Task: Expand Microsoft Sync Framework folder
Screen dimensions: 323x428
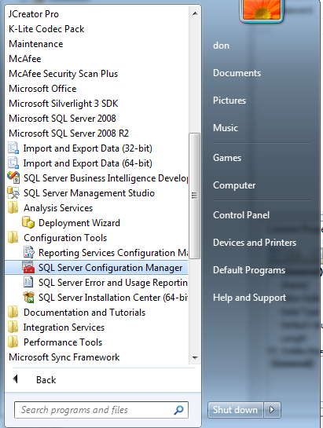Action: pos(64,357)
